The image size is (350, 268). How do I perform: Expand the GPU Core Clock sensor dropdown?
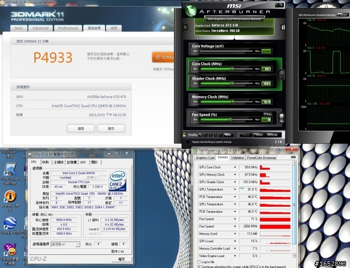(235, 167)
